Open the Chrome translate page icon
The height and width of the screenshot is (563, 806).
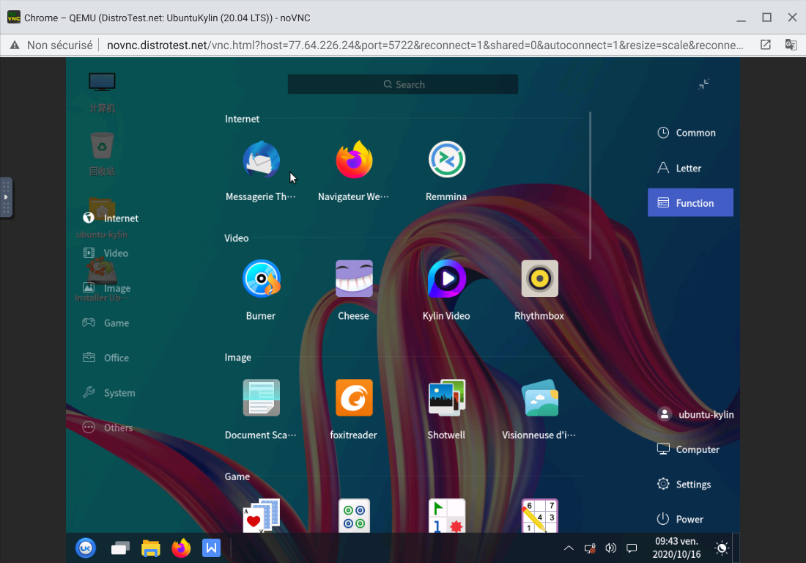791,45
